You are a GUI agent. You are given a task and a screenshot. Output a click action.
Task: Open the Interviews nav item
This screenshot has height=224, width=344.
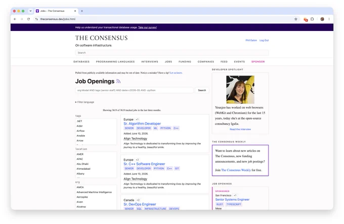coord(149,62)
